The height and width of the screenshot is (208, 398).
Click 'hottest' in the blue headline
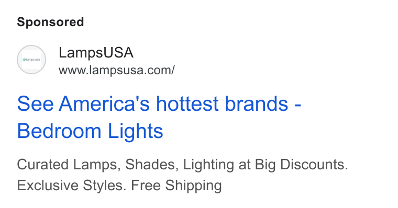pyautogui.click(x=187, y=103)
